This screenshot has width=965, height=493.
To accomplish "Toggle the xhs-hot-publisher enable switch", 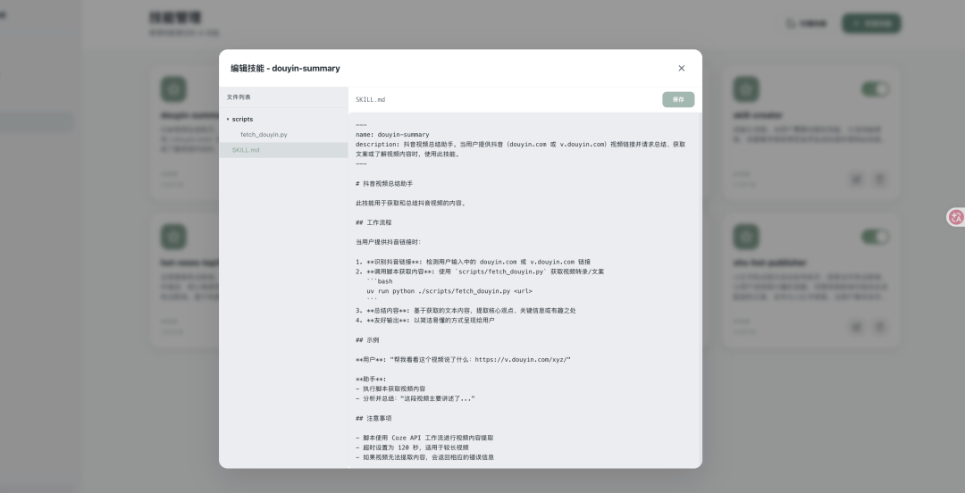I will point(875,237).
